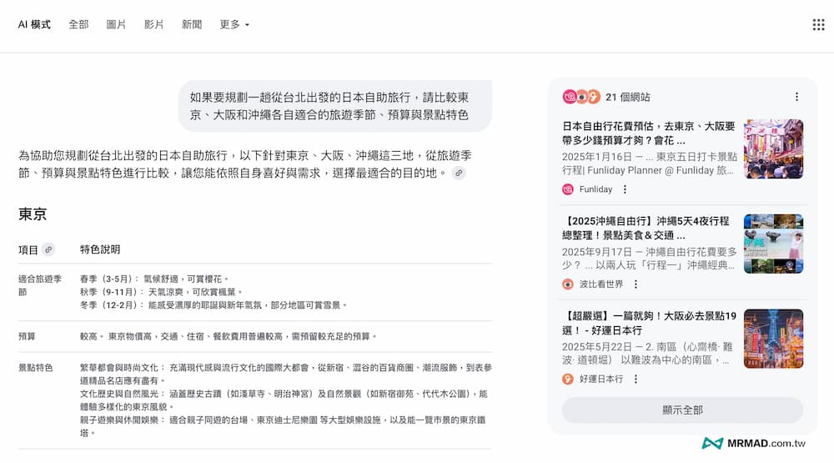The width and height of the screenshot is (834, 463).
Task: Switch to the 圖片 tab
Action: tap(116, 24)
